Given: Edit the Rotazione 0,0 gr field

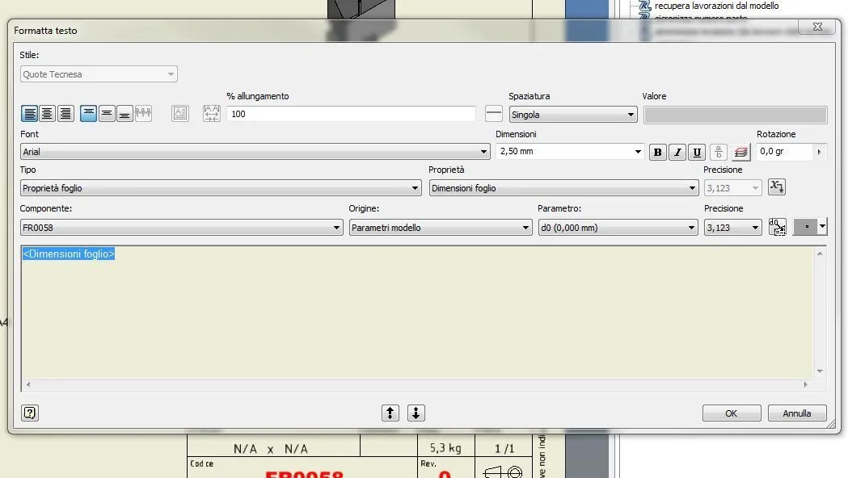Looking at the screenshot, I should tap(784, 151).
